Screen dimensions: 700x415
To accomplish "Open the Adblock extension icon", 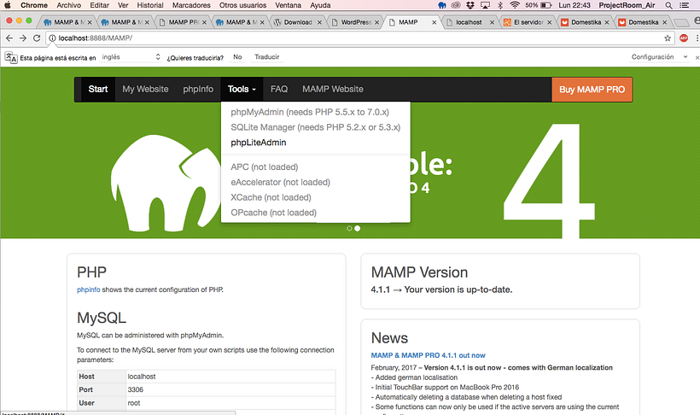I will [684, 38].
